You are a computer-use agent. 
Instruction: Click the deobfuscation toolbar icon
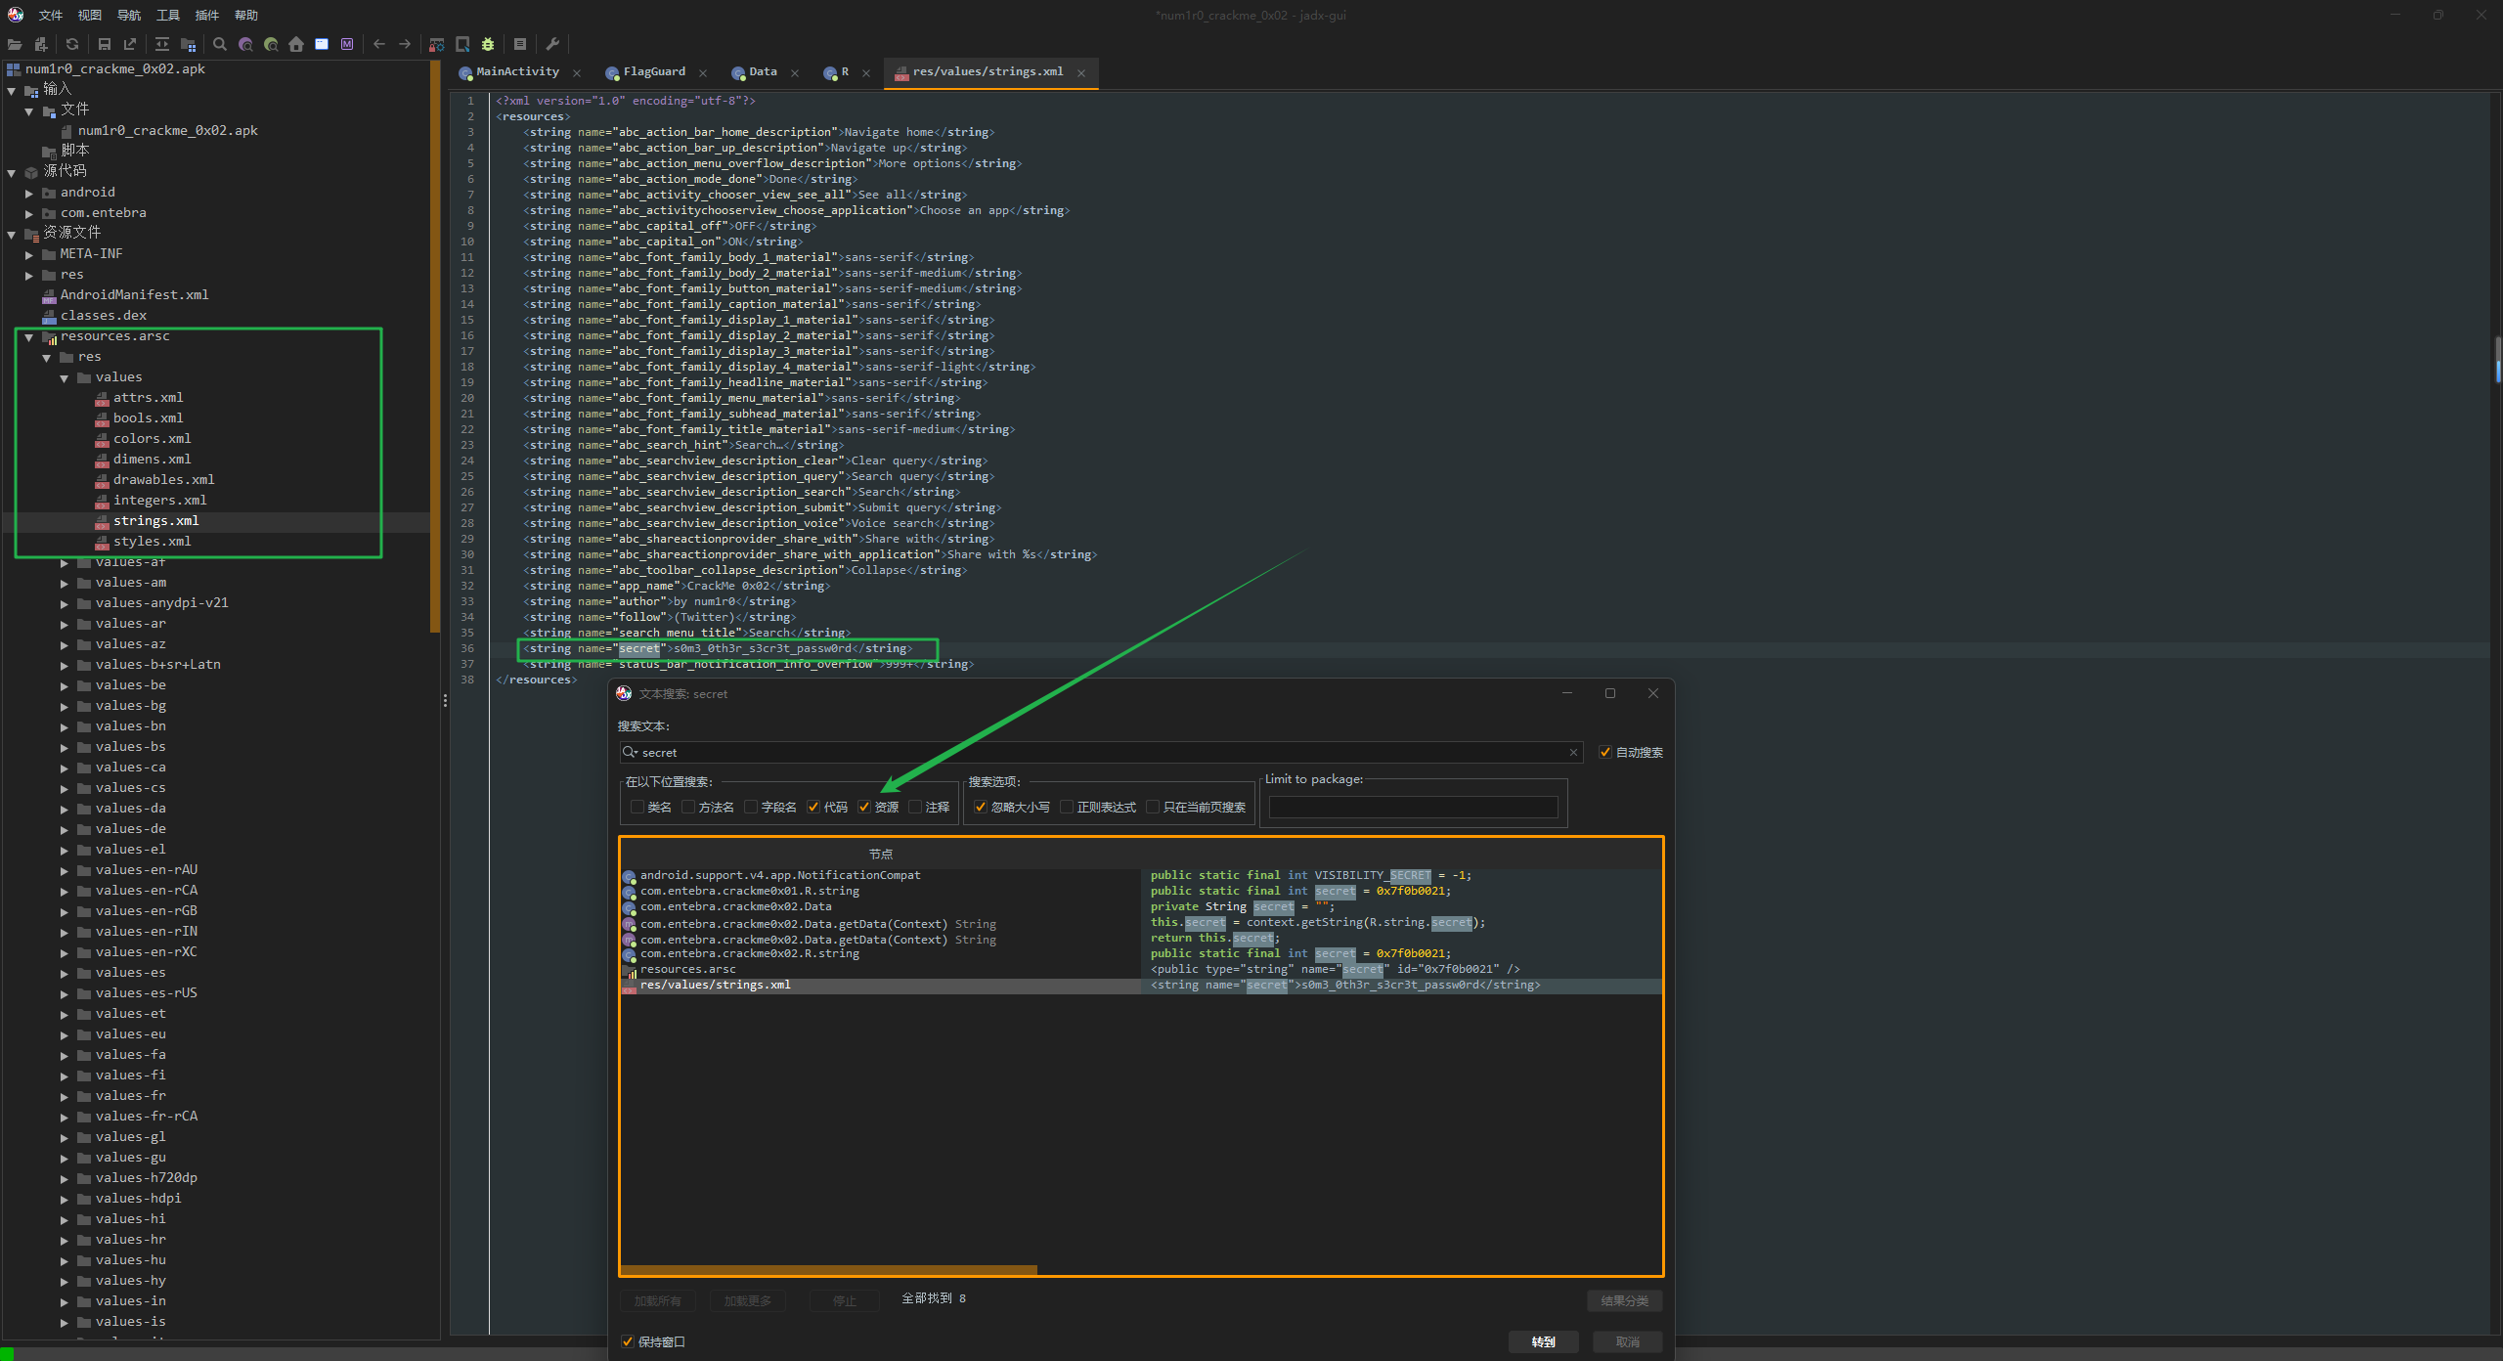[437, 44]
